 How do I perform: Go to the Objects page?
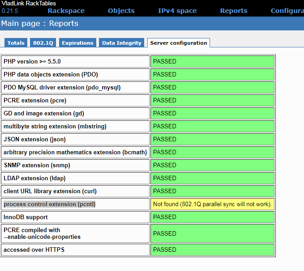(121, 11)
